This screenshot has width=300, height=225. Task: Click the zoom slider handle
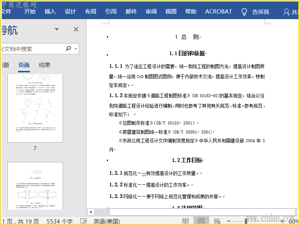(246, 221)
